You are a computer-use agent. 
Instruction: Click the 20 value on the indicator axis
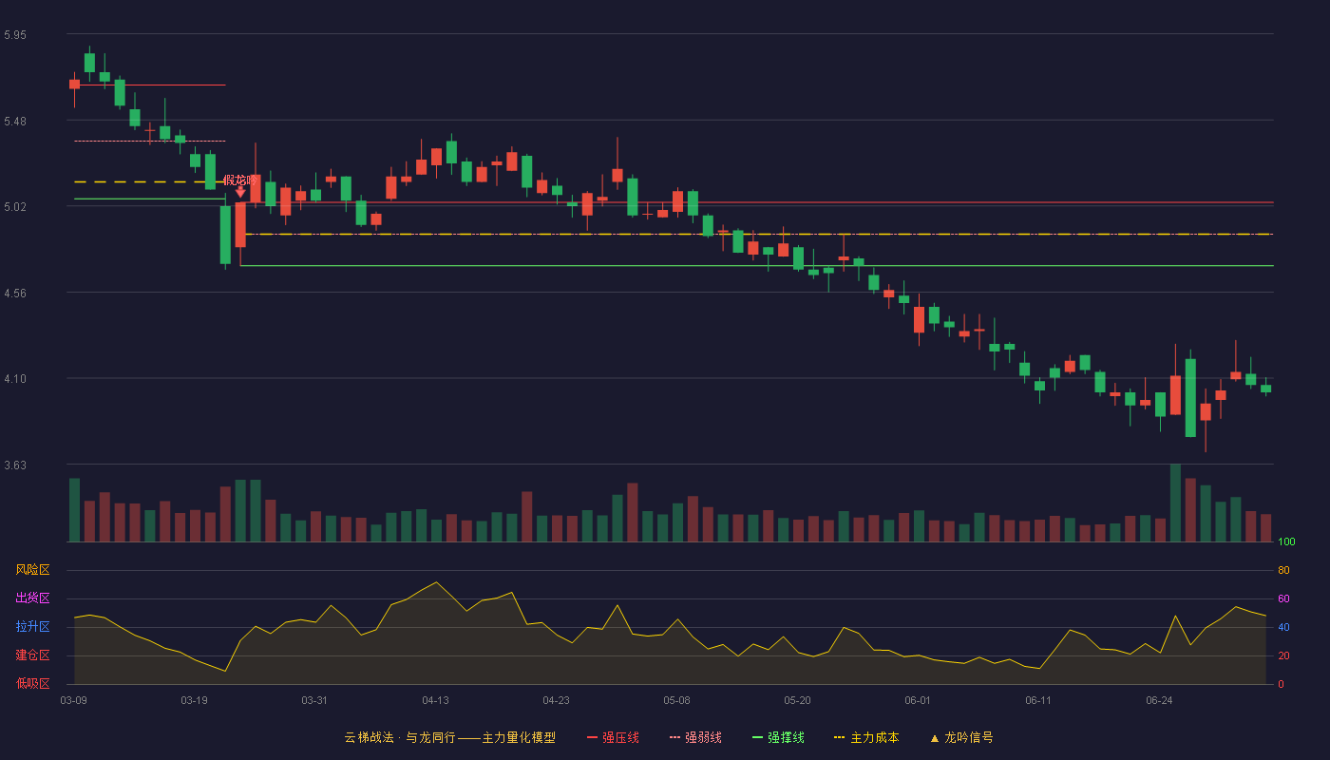pyautogui.click(x=1283, y=655)
